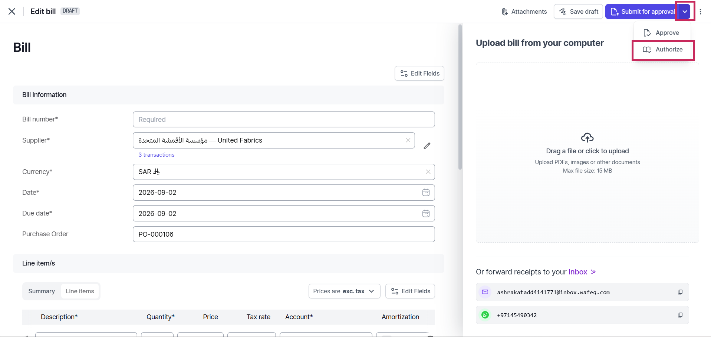Clear the supplier field with its X icon
Screen dimensions: 711x337
click(408, 140)
